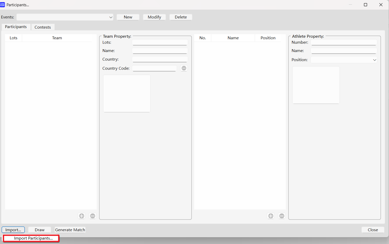The image size is (389, 244).
Task: Click the Delete event button
Action: [x=181, y=17]
